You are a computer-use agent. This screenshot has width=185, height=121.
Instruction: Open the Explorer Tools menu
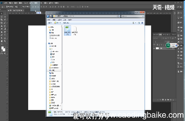65,20
